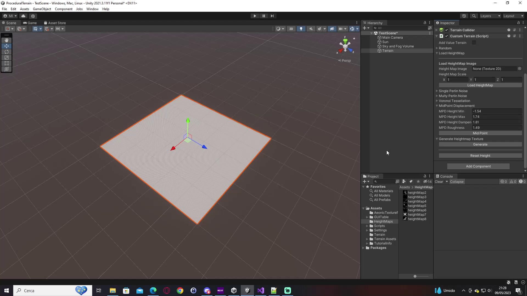Viewport: 527px width, 296px height.
Task: Check the Add Value Terrain checkbox
Action: 474,42
